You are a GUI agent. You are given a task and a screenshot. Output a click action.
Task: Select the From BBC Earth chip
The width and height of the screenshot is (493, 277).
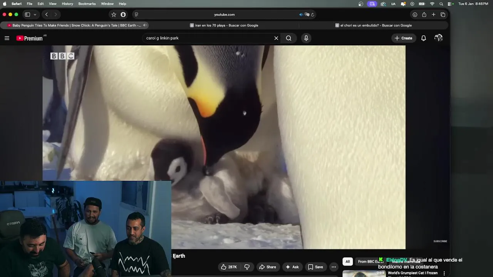(x=370, y=262)
